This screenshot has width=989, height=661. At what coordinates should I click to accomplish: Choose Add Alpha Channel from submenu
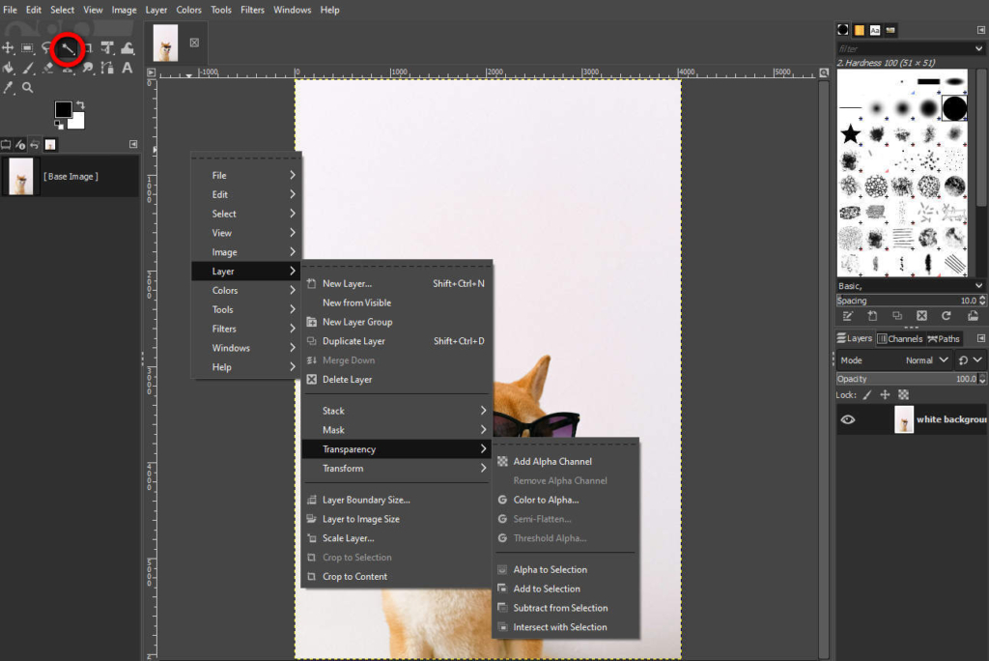pos(552,462)
